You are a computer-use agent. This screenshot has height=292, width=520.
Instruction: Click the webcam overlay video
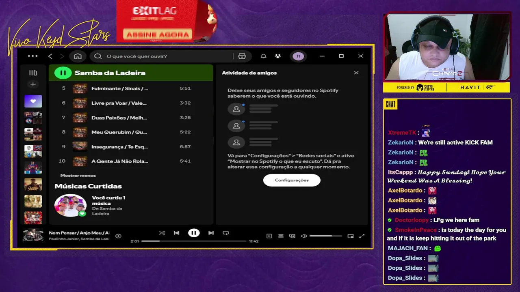coord(446,47)
